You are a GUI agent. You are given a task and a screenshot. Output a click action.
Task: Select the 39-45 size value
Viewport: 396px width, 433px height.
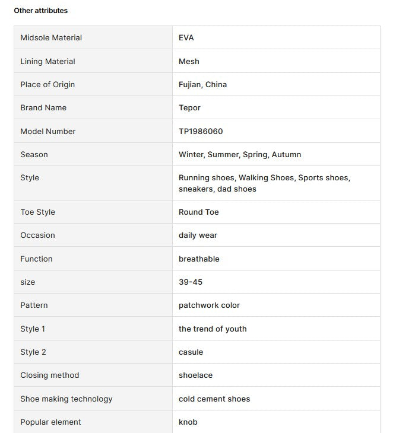point(191,282)
